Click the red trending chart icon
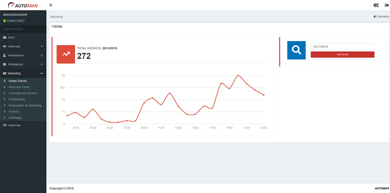 tap(66, 54)
